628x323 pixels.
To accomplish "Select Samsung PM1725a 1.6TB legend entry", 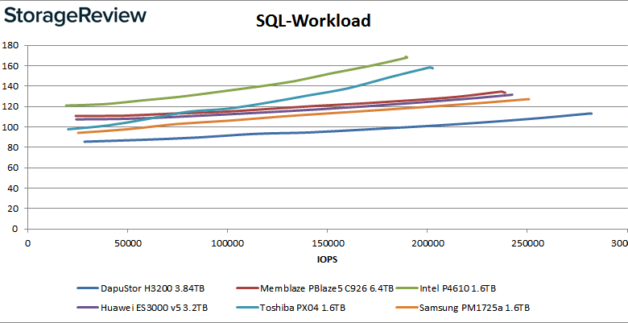I will (462, 308).
